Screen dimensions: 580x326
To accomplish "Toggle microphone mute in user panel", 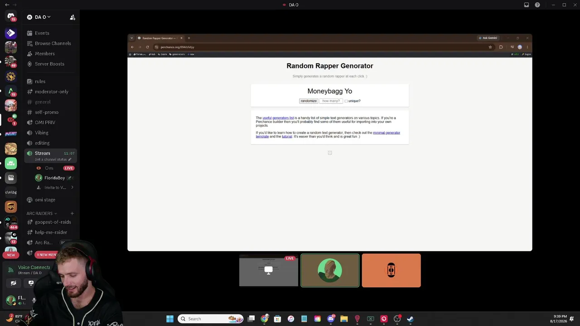I will 34,300.
